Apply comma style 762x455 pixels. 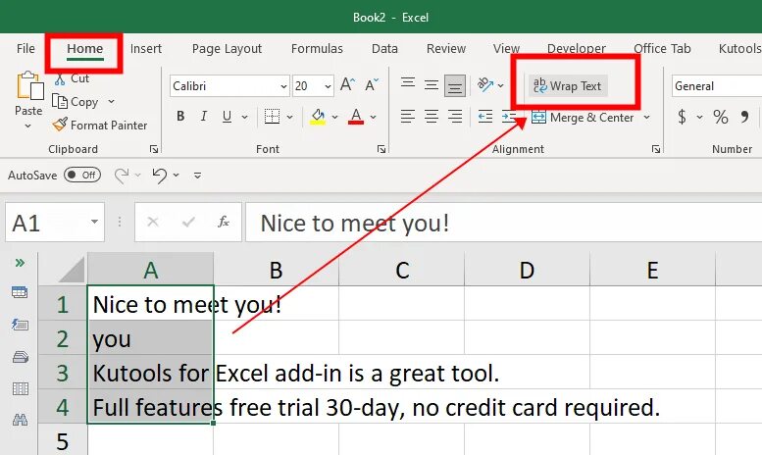coord(744,117)
